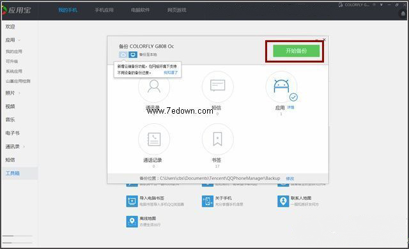Viewport: 409px width, 249px height.
Task: Collapse the 应用 sidebar chevron
Action: [x=19, y=40]
